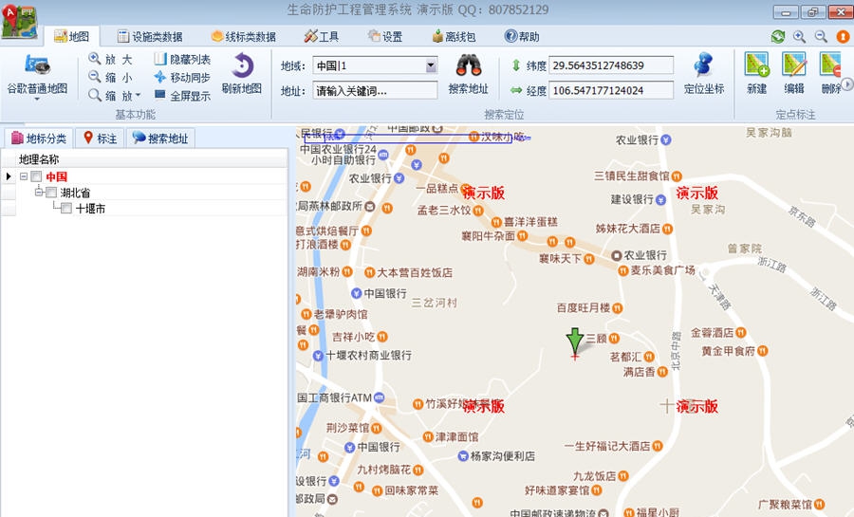
Task: Select 中国 tree item
Action: point(57,176)
